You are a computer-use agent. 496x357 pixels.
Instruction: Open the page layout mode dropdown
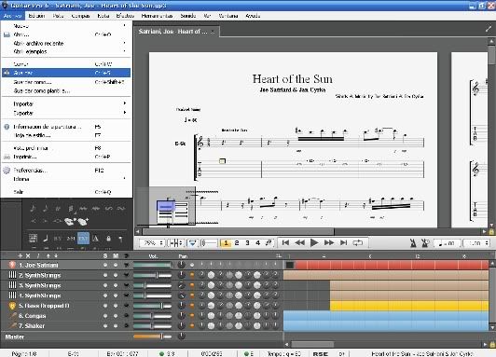(175, 243)
